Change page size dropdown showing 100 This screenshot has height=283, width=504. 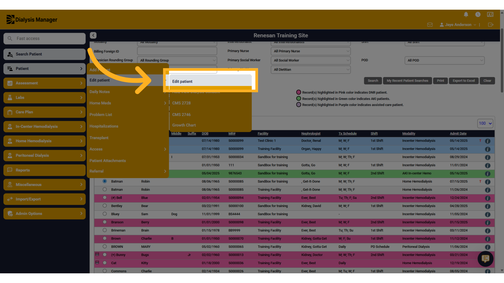click(485, 123)
